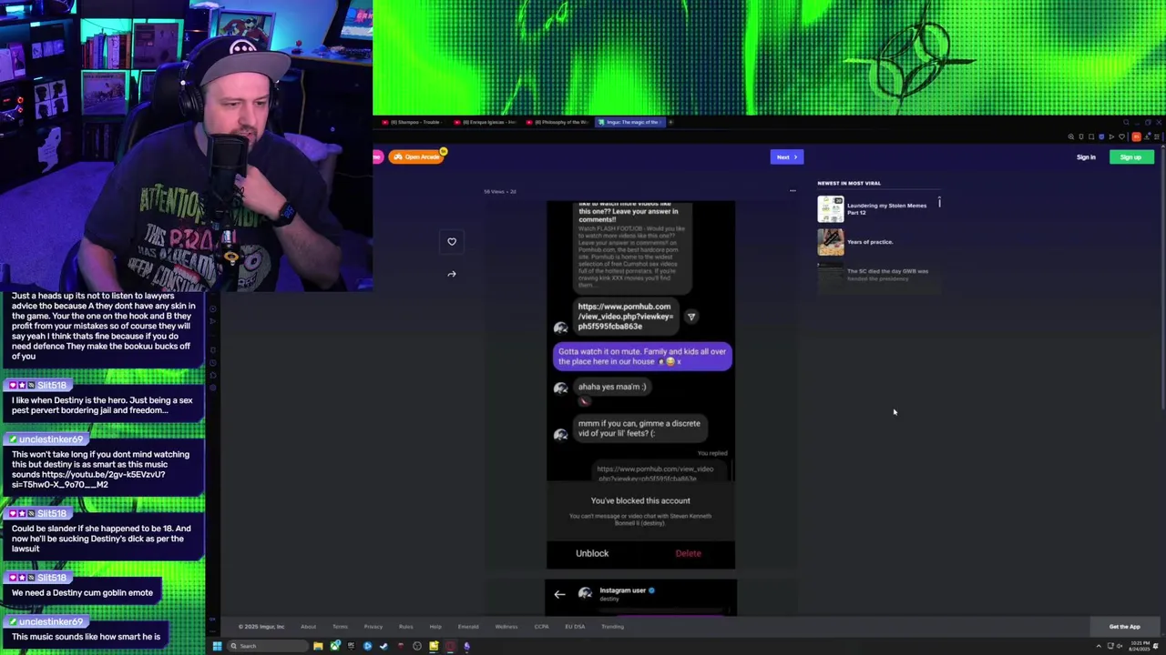The width and height of the screenshot is (1166, 655).
Task: Open Laundering my Stolen Memes Part 12
Action: (x=886, y=208)
